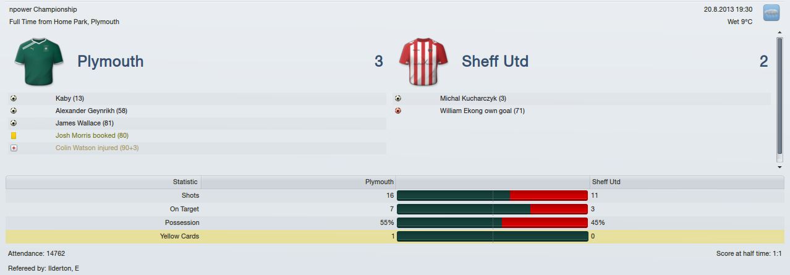Select the Shots statistic row

click(395, 195)
